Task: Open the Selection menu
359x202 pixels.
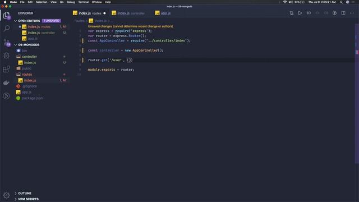Action: pyautogui.click(x=42, y=2)
